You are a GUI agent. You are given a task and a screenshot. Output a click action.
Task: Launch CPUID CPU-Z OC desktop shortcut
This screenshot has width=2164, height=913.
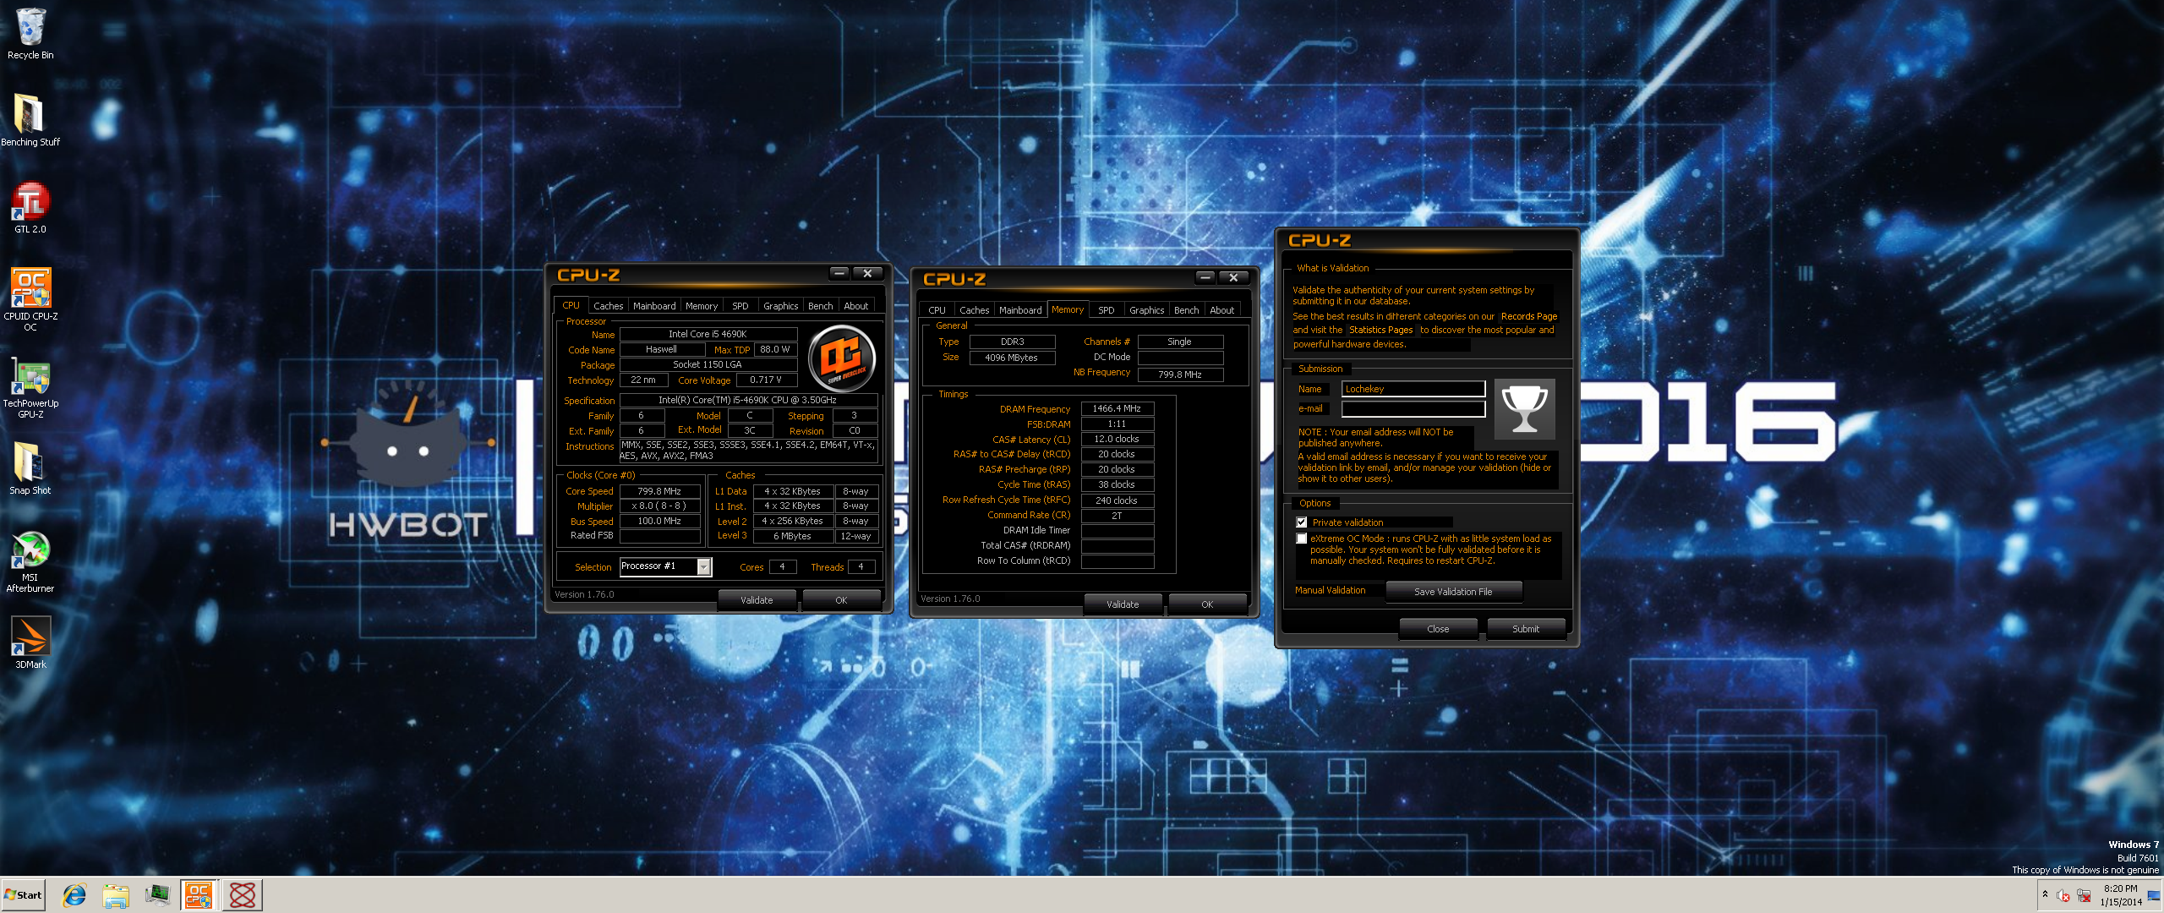pyautogui.click(x=30, y=298)
